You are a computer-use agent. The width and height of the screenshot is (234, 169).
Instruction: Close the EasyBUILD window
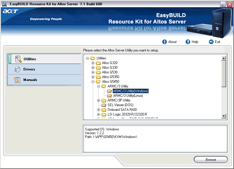(x=230, y=4)
